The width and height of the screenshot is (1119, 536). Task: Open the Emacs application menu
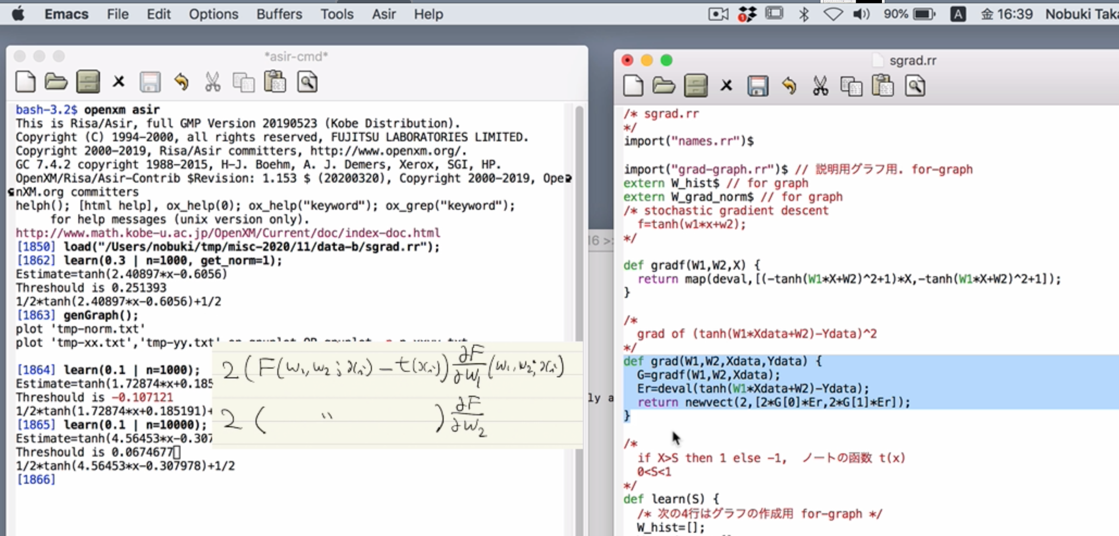[x=66, y=14]
